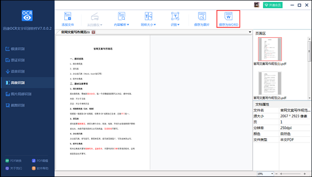Click the 官网文案写作规范 heading in document page
Viewport: 312px width, 177px height.
(103, 49)
